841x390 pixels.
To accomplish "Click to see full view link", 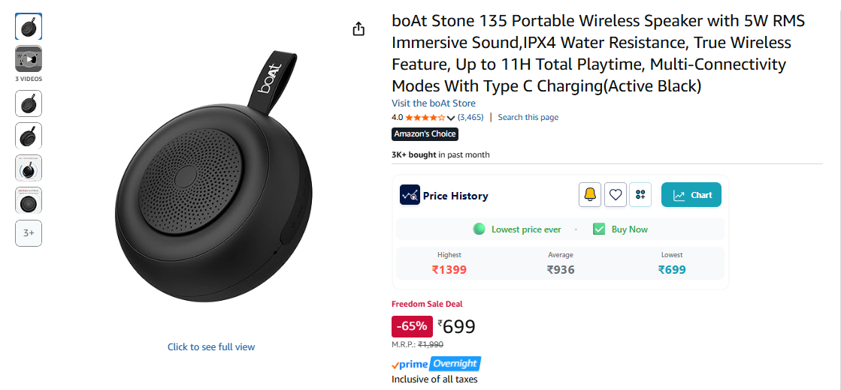I will pos(211,346).
